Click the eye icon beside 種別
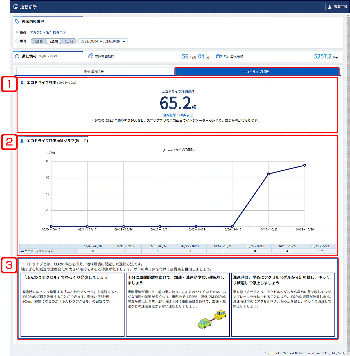 click(17, 32)
